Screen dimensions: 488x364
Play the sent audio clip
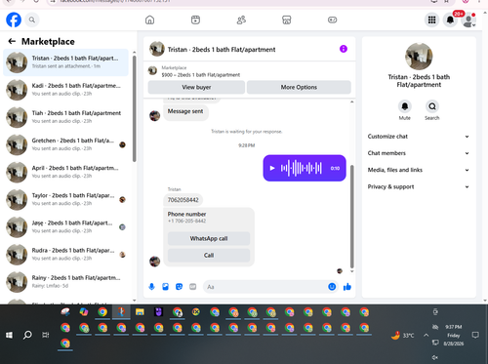[x=272, y=168]
